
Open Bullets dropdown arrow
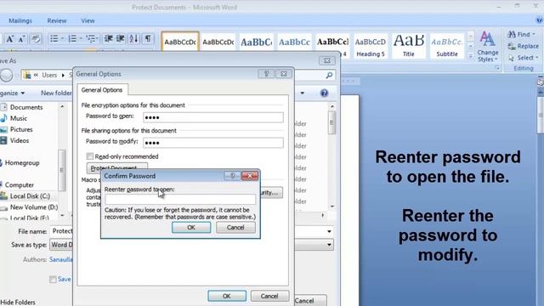tap(63, 38)
